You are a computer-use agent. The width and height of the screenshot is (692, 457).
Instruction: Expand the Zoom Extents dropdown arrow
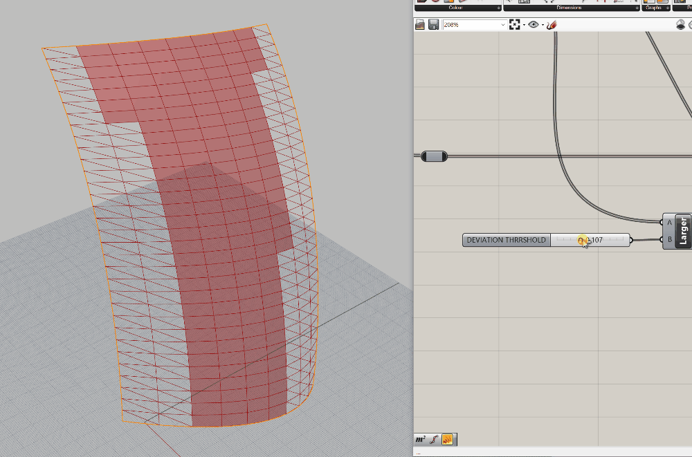[524, 25]
